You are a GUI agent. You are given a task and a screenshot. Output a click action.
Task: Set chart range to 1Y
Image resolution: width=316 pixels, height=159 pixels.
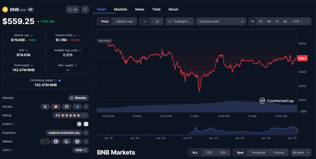[277, 22]
